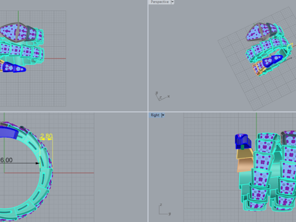Image resolution: width=296 pixels, height=222 pixels.
Task: Click the Right viewport title label
Action: click(155, 115)
